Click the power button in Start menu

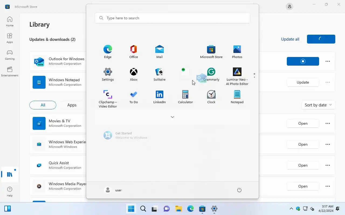[239, 190]
